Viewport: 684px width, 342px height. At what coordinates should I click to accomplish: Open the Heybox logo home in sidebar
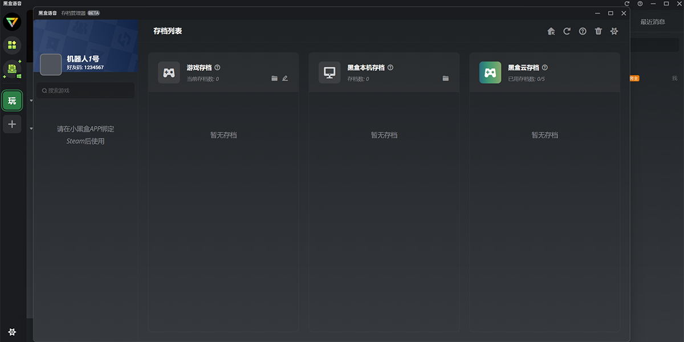(12, 22)
